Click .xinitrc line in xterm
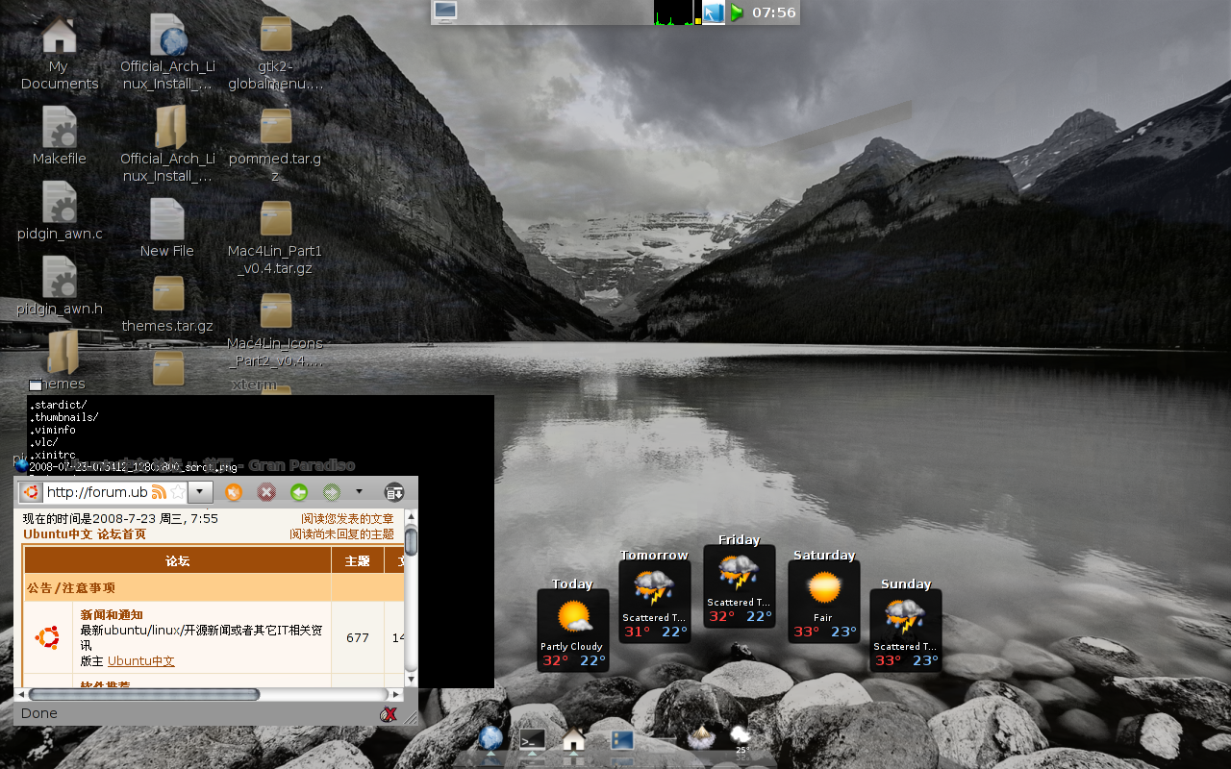The height and width of the screenshot is (769, 1231). click(53, 455)
